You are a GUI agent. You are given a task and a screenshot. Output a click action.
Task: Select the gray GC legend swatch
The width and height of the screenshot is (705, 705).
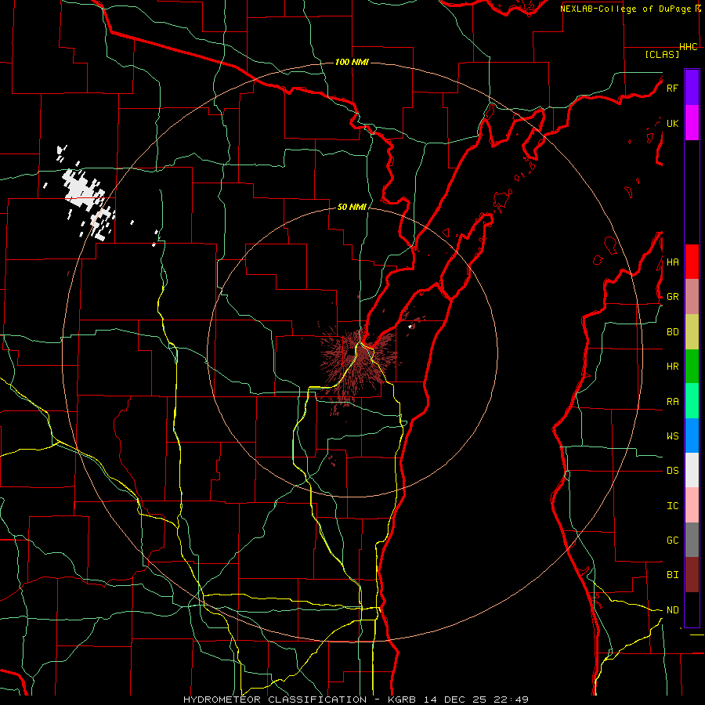[x=692, y=540]
